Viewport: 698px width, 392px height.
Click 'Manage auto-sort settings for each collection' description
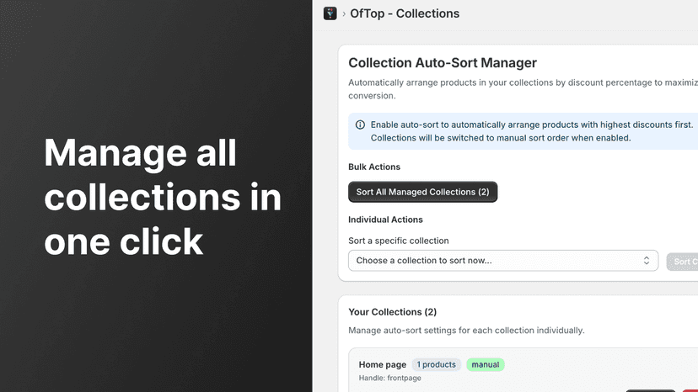click(466, 331)
